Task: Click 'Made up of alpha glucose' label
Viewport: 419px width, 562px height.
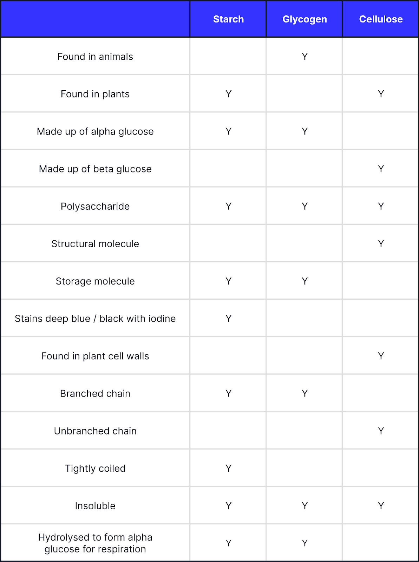Action: 95,131
